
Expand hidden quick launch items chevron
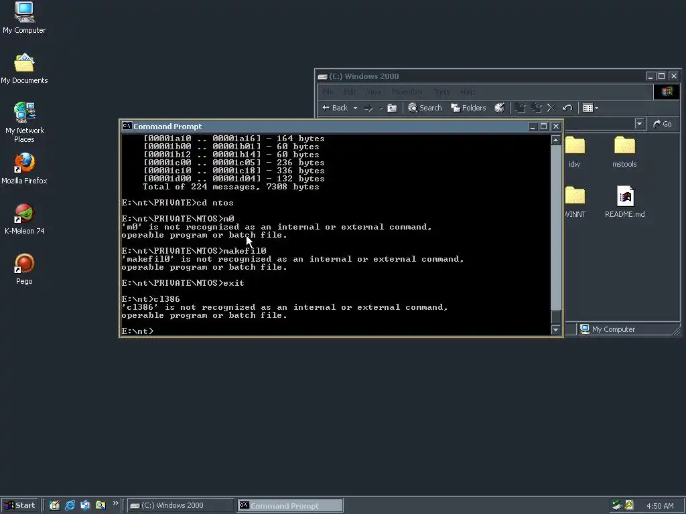click(x=115, y=503)
